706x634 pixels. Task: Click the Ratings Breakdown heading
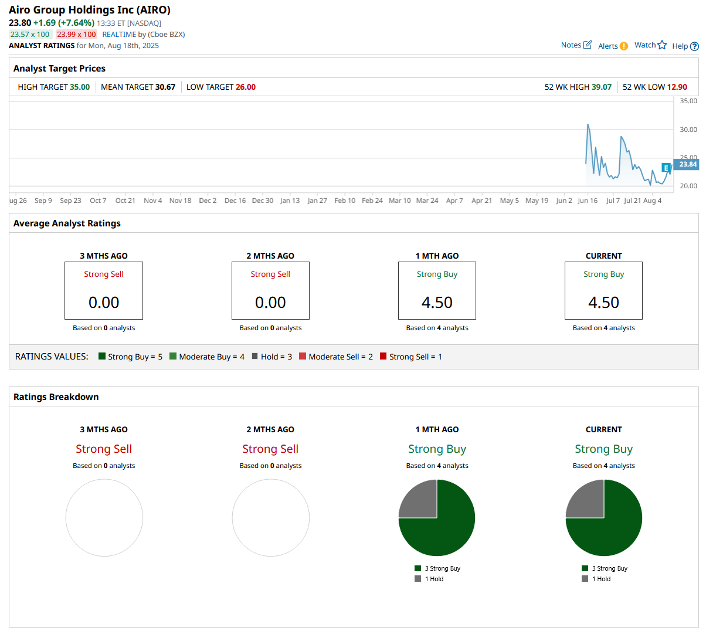tap(56, 397)
